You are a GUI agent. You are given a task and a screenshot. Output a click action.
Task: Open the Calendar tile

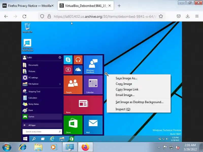(x=93, y=85)
